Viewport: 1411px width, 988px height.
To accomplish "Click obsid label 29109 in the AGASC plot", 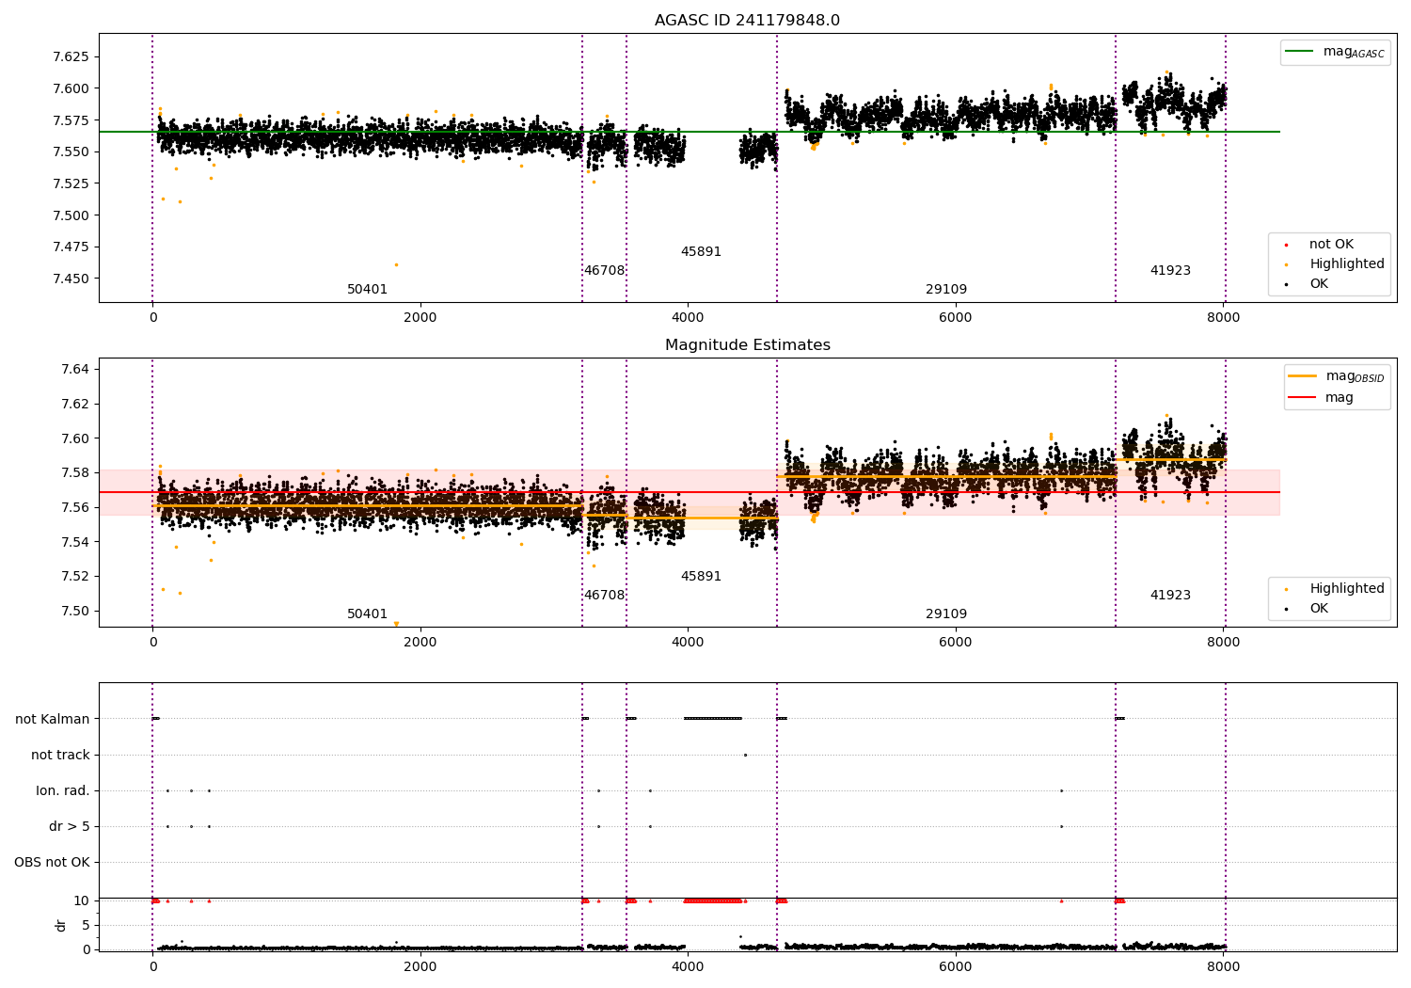I will point(946,290).
